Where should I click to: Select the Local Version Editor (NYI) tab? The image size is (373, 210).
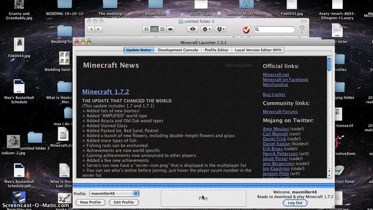[x=258, y=50]
